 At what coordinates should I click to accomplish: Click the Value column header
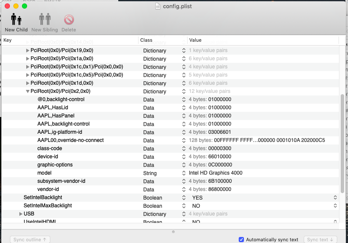click(x=263, y=40)
